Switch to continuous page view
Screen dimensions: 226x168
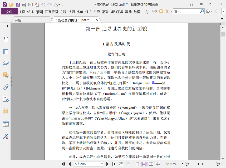[144, 164]
